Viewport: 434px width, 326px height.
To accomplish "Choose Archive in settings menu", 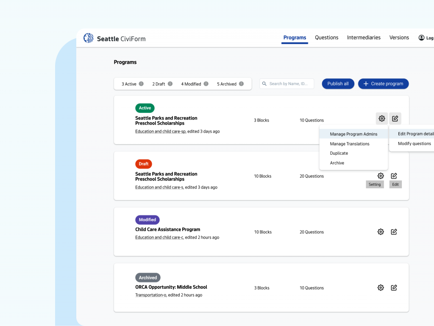I will [337, 163].
